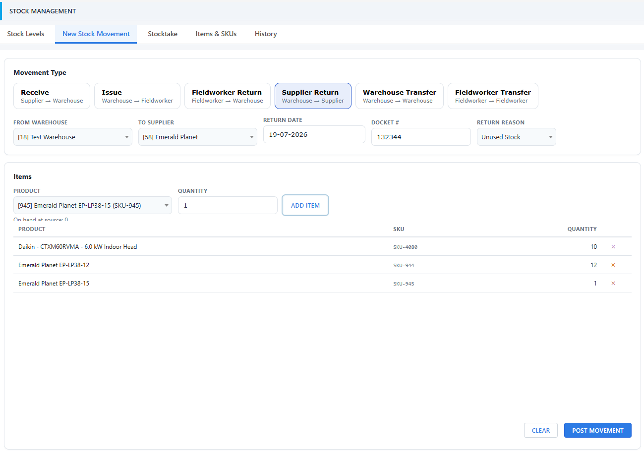
Task: Click the Product column header in the table
Action: point(32,229)
